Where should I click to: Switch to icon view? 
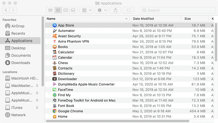pyautogui.click(x=50, y=10)
